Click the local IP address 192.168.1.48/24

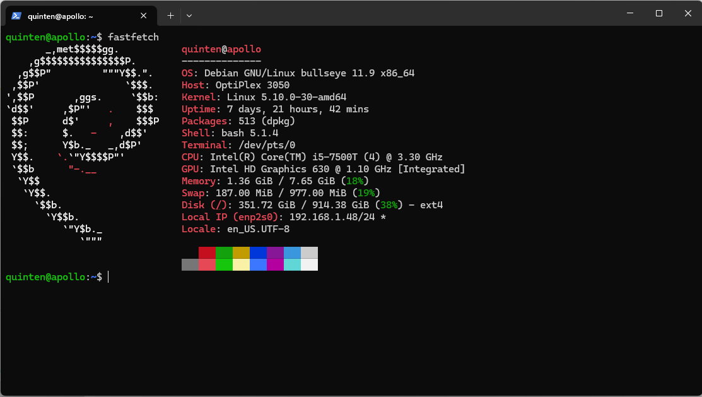pos(332,217)
